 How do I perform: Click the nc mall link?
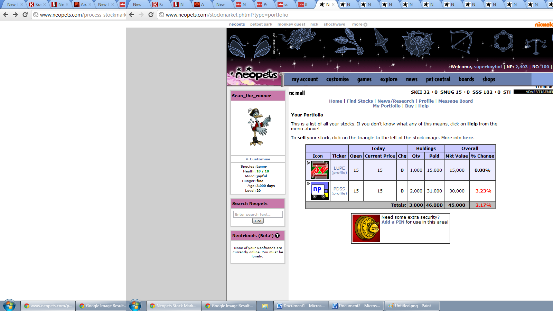click(x=297, y=93)
